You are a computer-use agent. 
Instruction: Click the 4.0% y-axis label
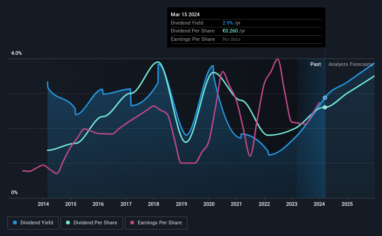[16, 53]
